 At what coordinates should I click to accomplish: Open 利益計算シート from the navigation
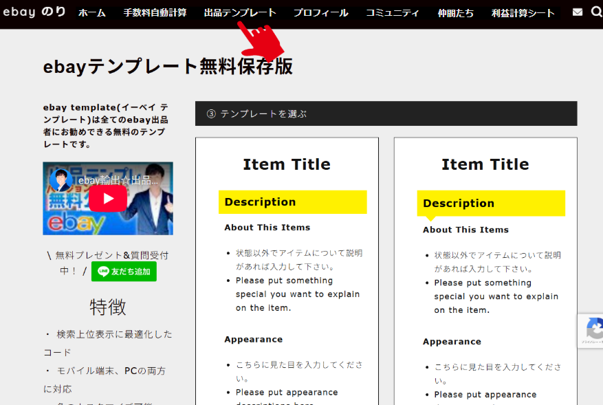click(523, 13)
